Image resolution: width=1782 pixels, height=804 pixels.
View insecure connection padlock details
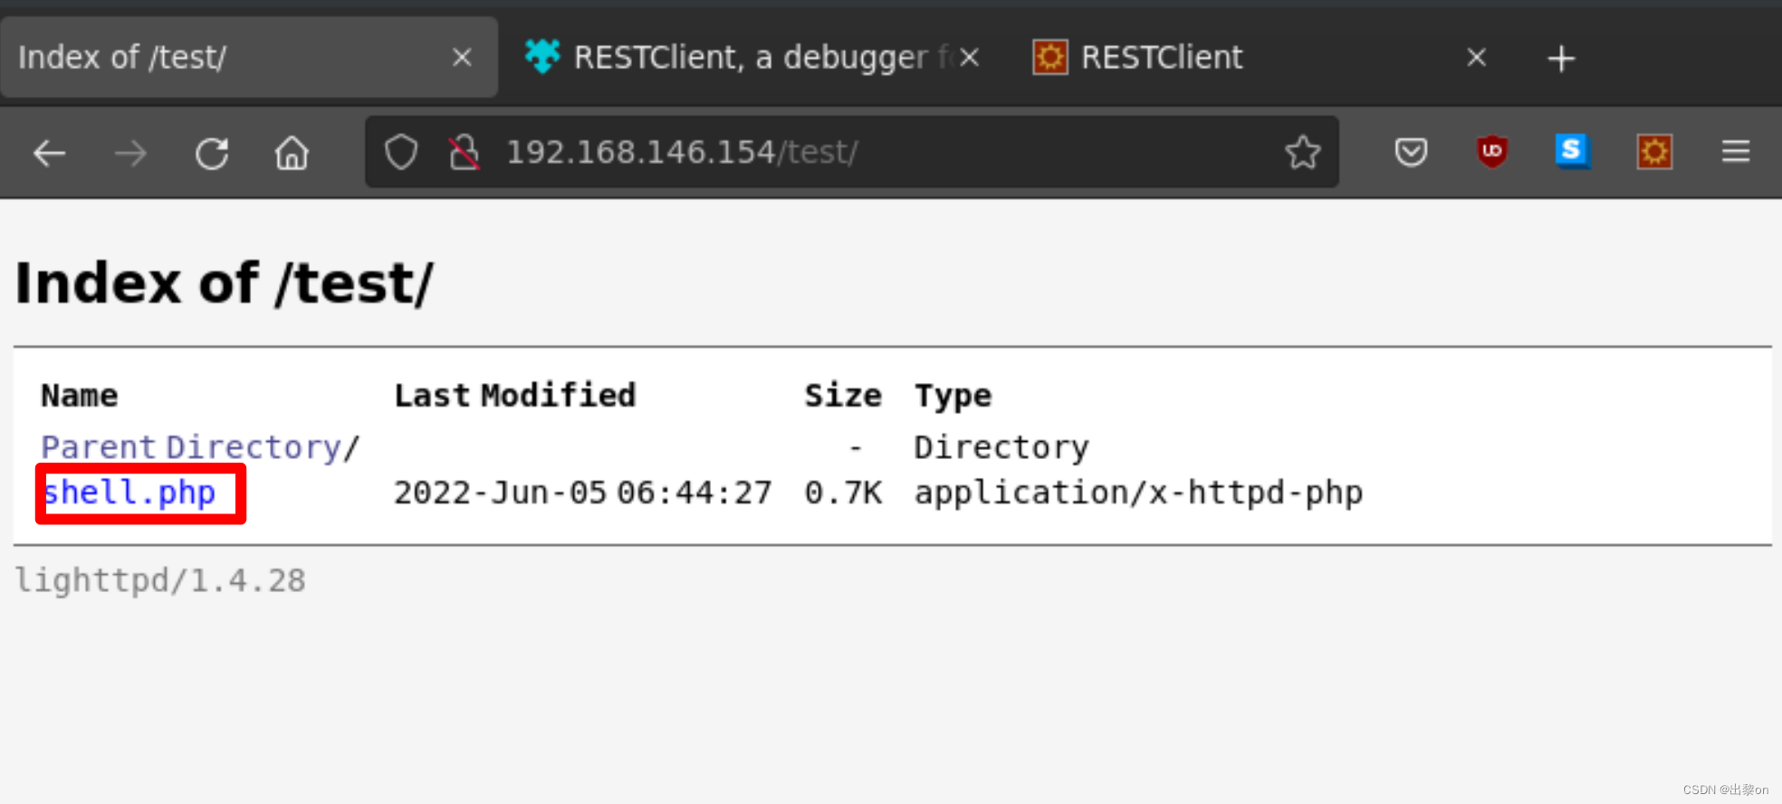(465, 152)
